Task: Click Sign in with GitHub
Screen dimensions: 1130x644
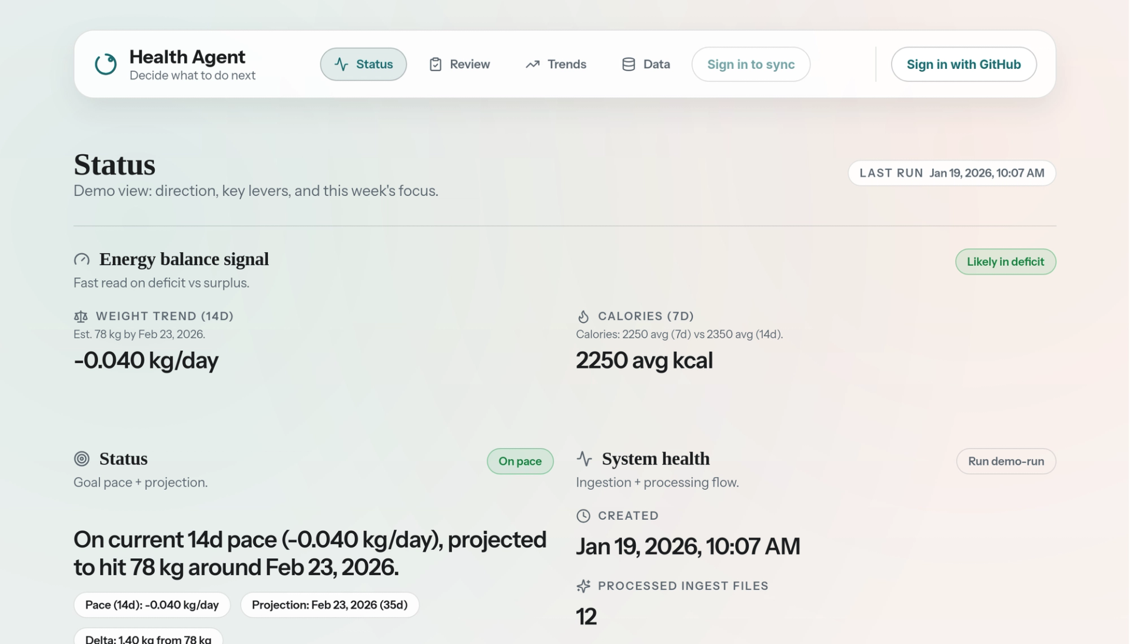Action: (963, 64)
